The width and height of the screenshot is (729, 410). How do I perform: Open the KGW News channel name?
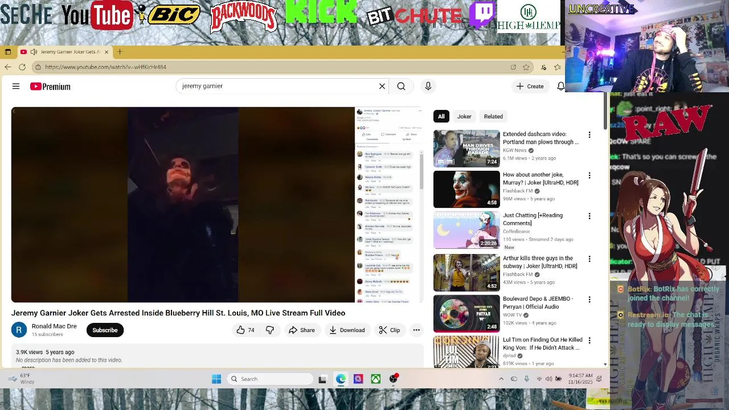tap(515, 150)
